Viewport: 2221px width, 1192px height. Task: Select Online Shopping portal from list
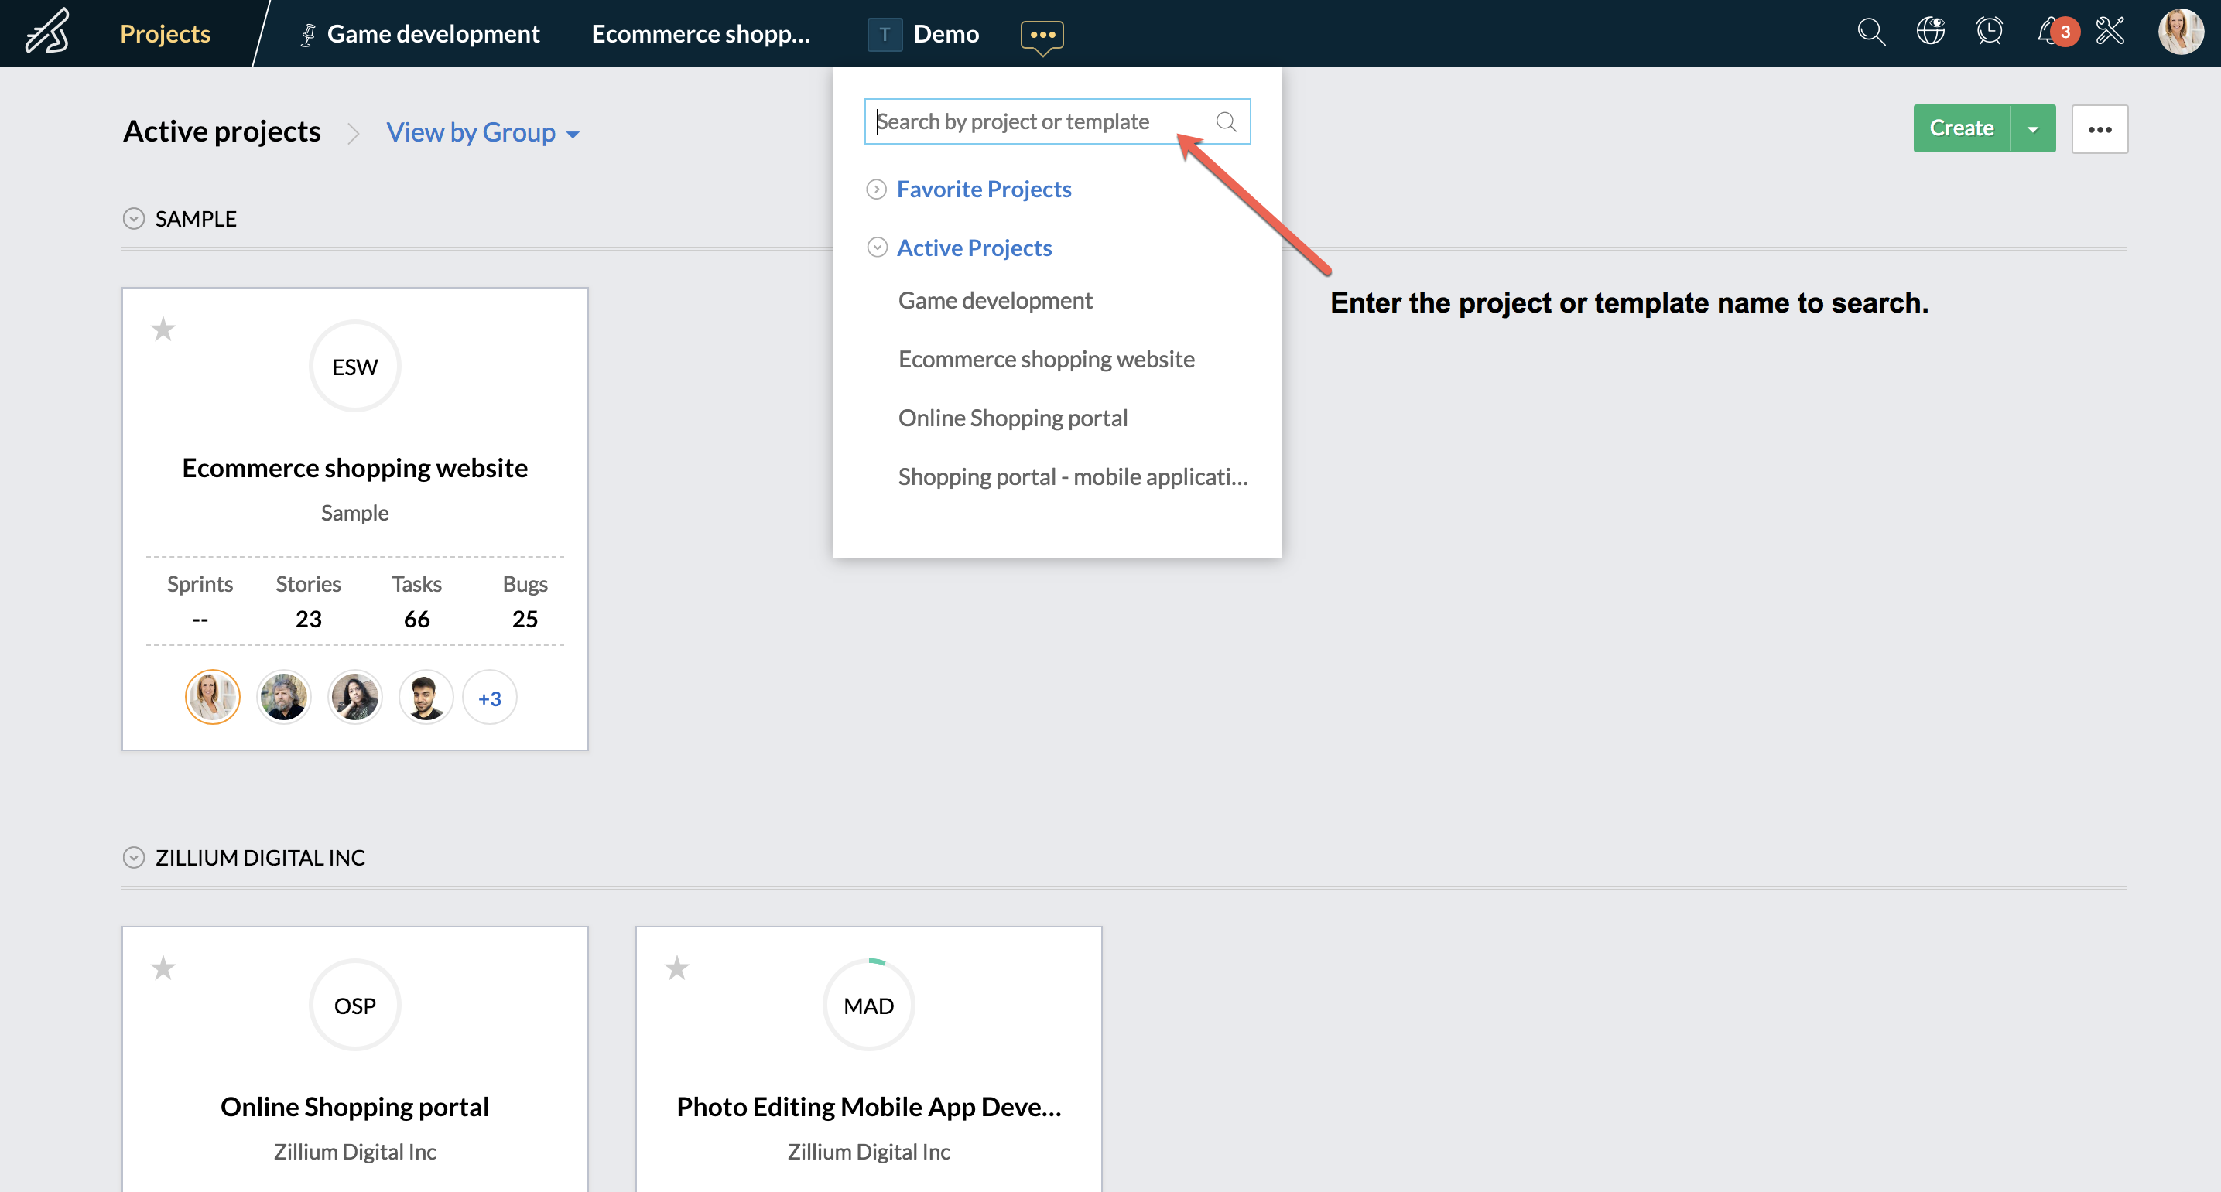[1012, 418]
